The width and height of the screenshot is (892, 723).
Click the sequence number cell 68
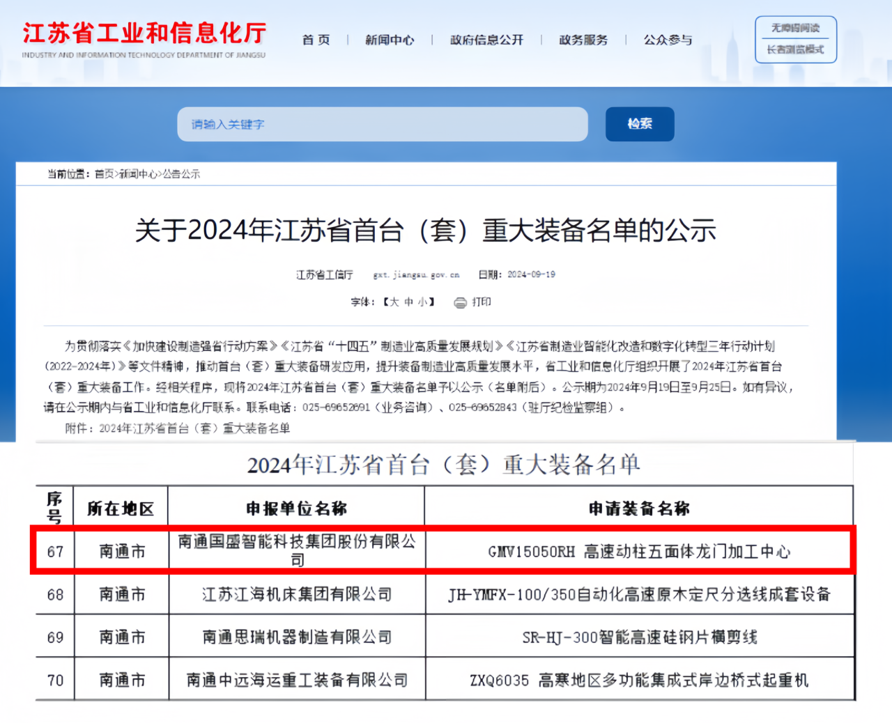pyautogui.click(x=55, y=595)
